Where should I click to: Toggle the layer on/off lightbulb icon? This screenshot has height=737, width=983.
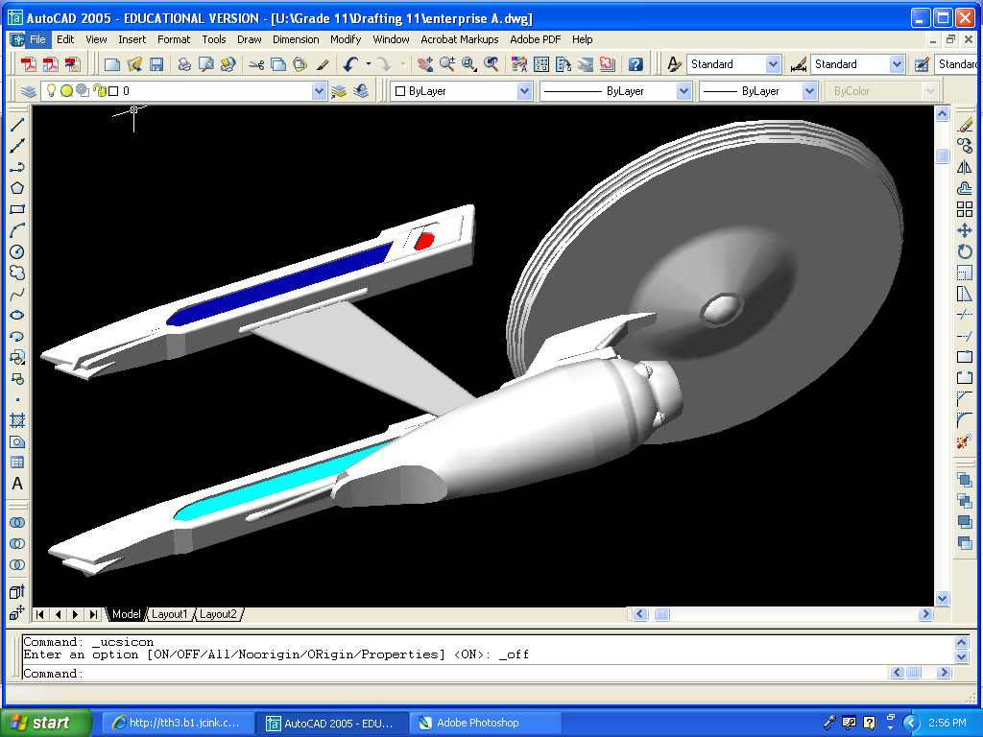[x=52, y=91]
